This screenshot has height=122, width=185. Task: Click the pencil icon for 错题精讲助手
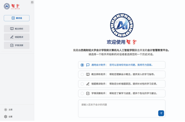pos(88,84)
